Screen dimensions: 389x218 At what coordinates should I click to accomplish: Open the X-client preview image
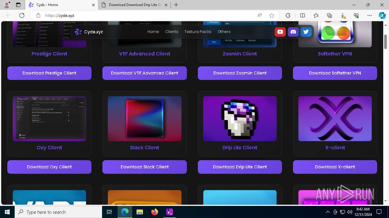[x=335, y=119]
